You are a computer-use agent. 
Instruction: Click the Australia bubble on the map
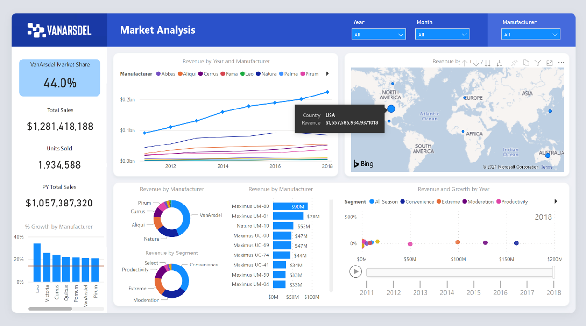point(548,155)
